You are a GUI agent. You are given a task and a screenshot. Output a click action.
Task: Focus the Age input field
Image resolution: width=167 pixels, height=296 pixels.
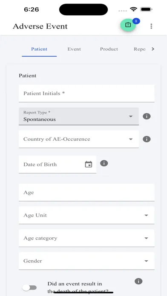pyautogui.click(x=86, y=192)
